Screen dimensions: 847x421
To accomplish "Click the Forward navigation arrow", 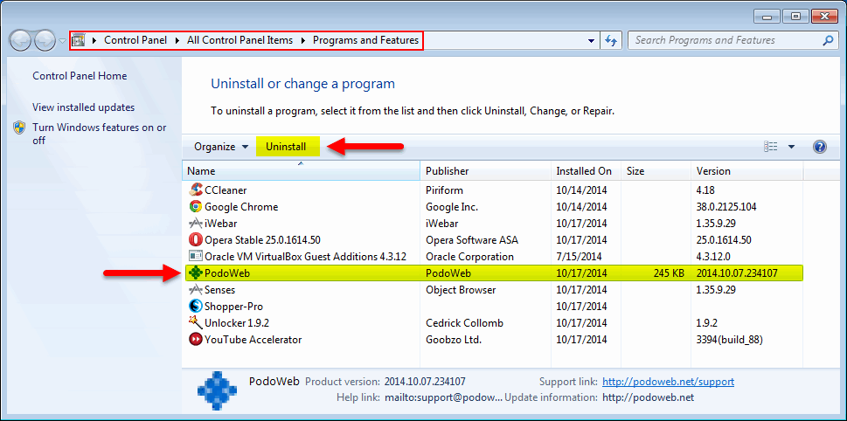I will [45, 40].
